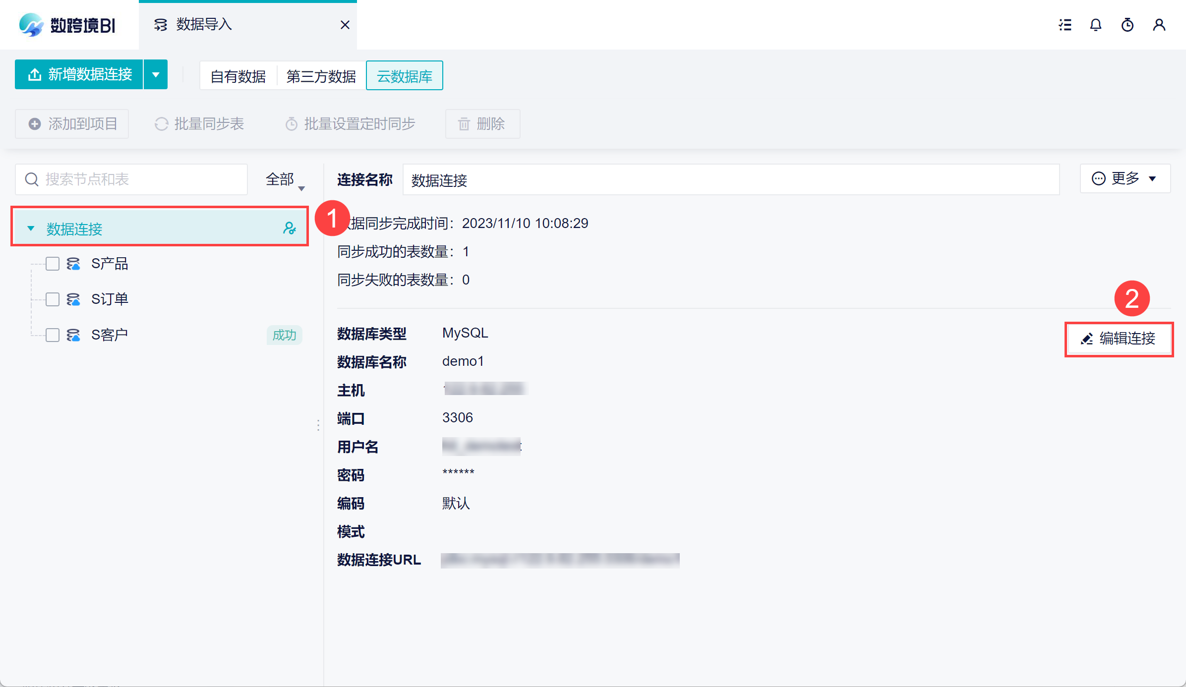The image size is (1186, 687).
Task: Open the 更多 dropdown menu
Action: [1125, 178]
